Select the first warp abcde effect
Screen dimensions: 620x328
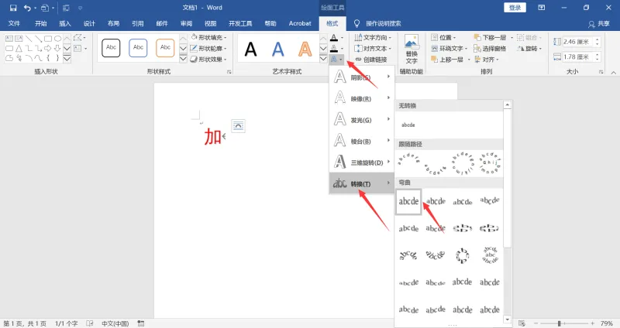pos(408,202)
